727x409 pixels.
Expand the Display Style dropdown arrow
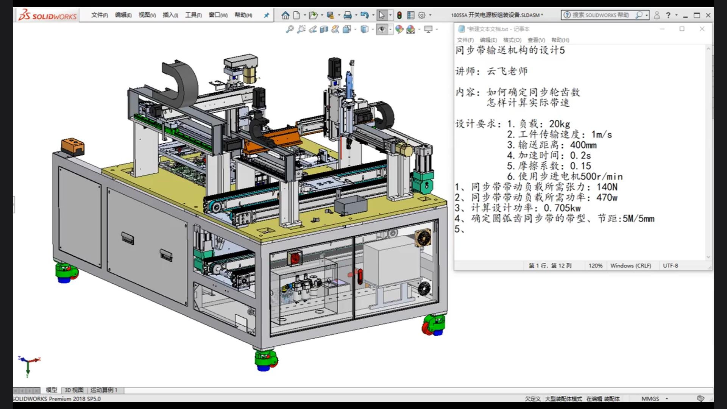pyautogui.click(x=373, y=29)
